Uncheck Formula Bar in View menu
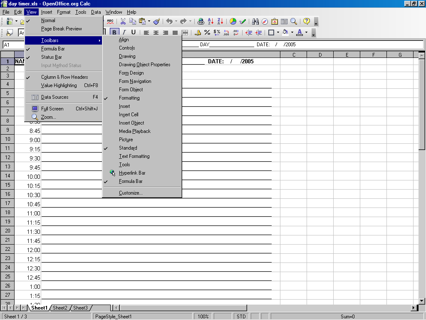 (x=63, y=49)
